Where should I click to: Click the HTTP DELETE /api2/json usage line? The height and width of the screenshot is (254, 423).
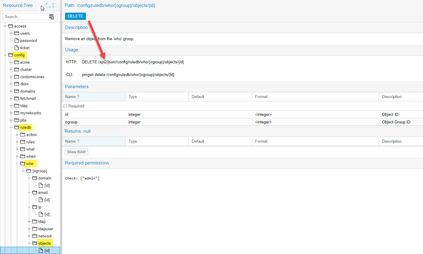click(x=133, y=62)
